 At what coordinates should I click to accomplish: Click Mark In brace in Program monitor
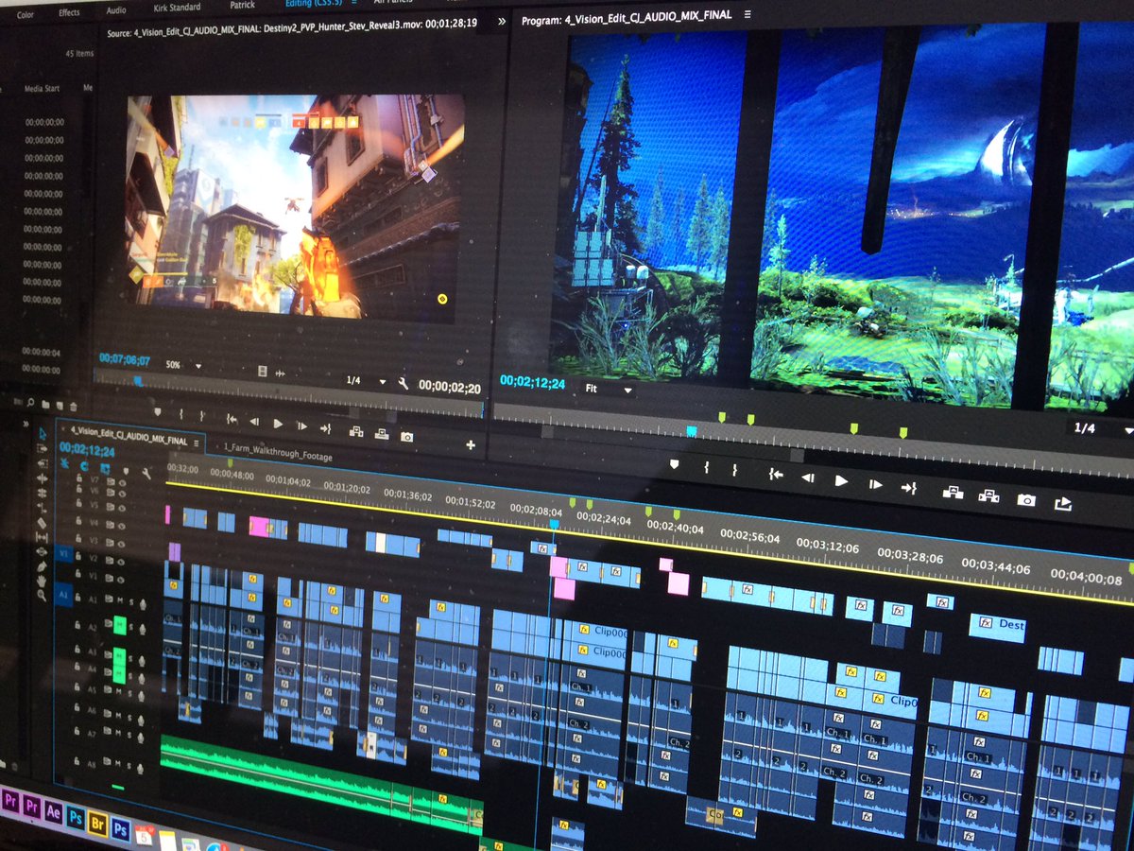pyautogui.click(x=706, y=467)
